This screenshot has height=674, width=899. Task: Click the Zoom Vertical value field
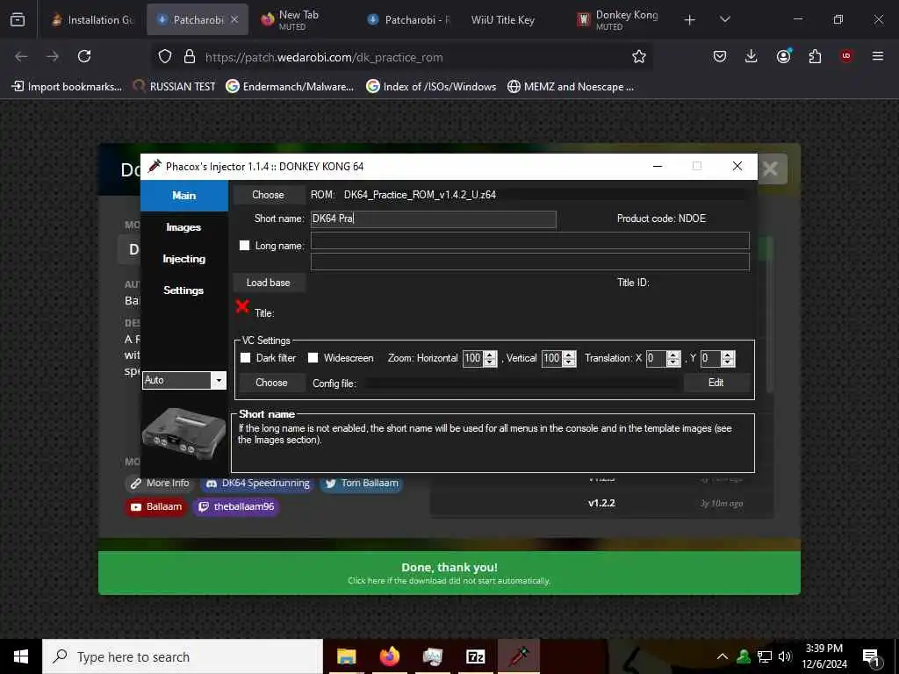click(x=551, y=358)
